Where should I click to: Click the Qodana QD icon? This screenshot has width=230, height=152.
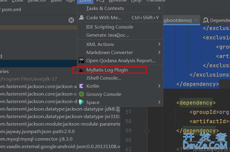click(x=81, y=60)
